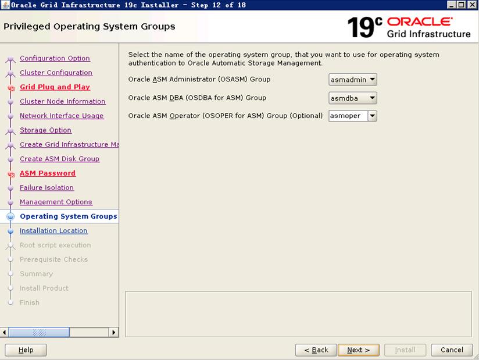
Task: Click the Cluster Configuration step marker
Action: (10, 73)
